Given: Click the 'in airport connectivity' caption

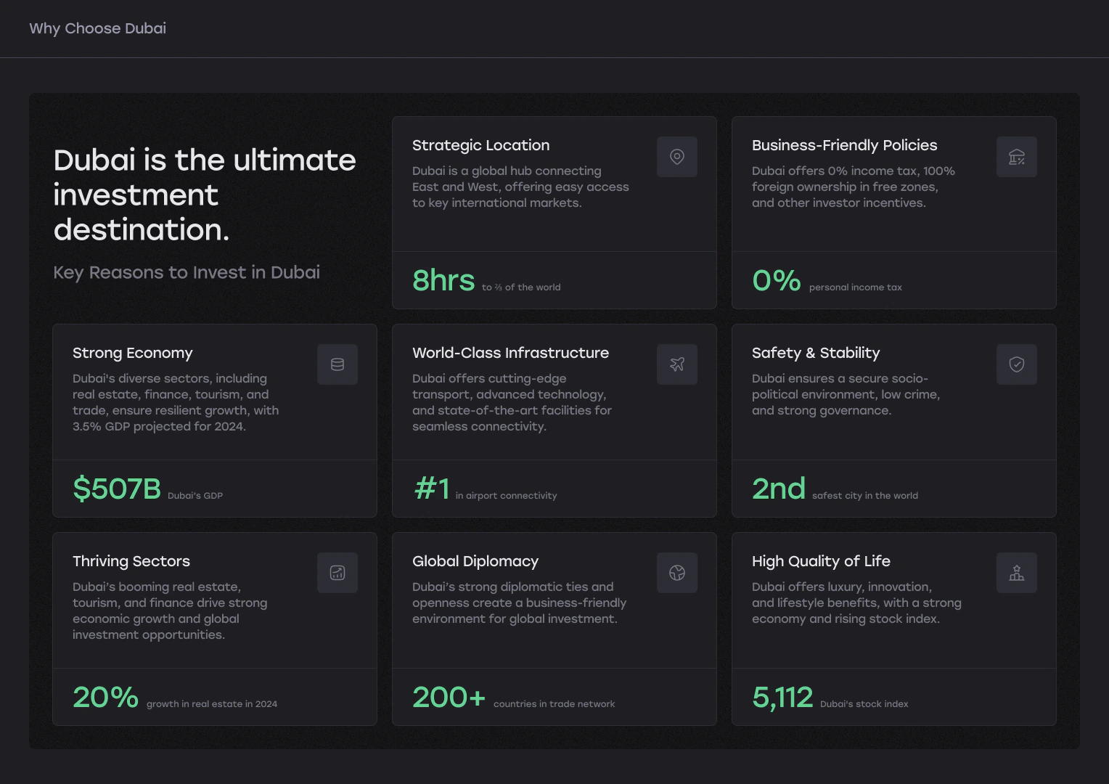Looking at the screenshot, I should coord(507,496).
